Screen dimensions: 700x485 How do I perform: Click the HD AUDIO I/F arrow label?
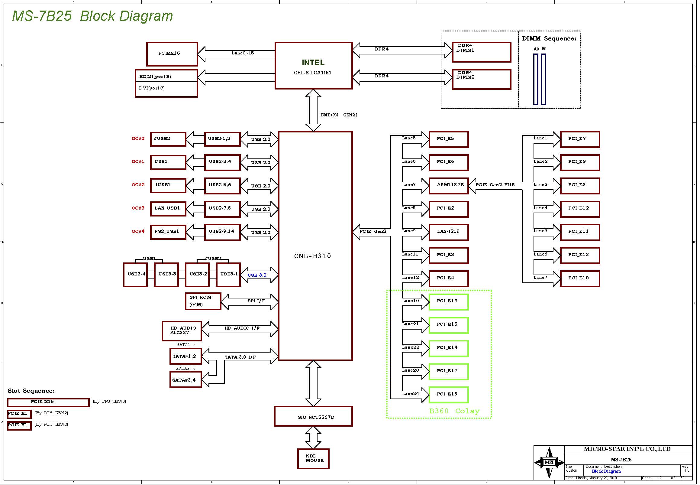(242, 328)
